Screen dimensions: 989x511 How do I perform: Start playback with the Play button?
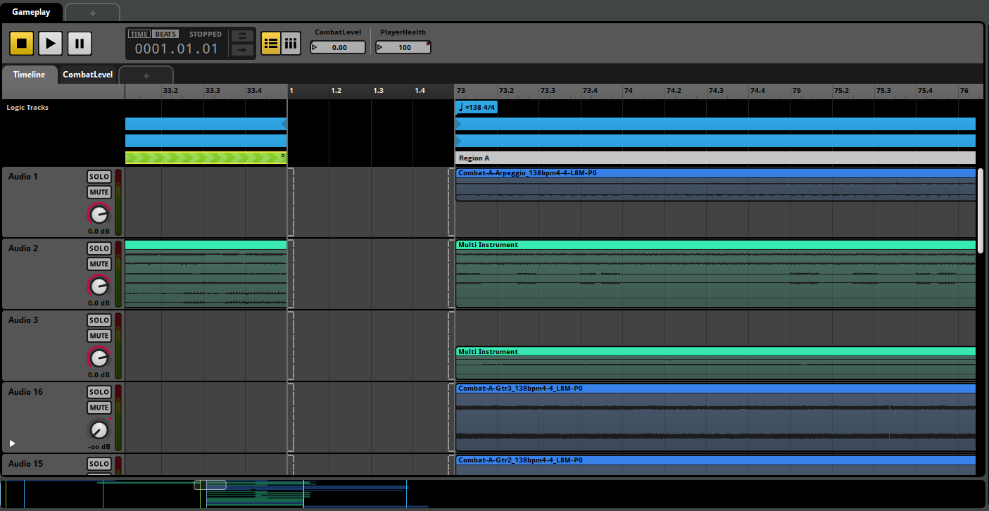(50, 44)
